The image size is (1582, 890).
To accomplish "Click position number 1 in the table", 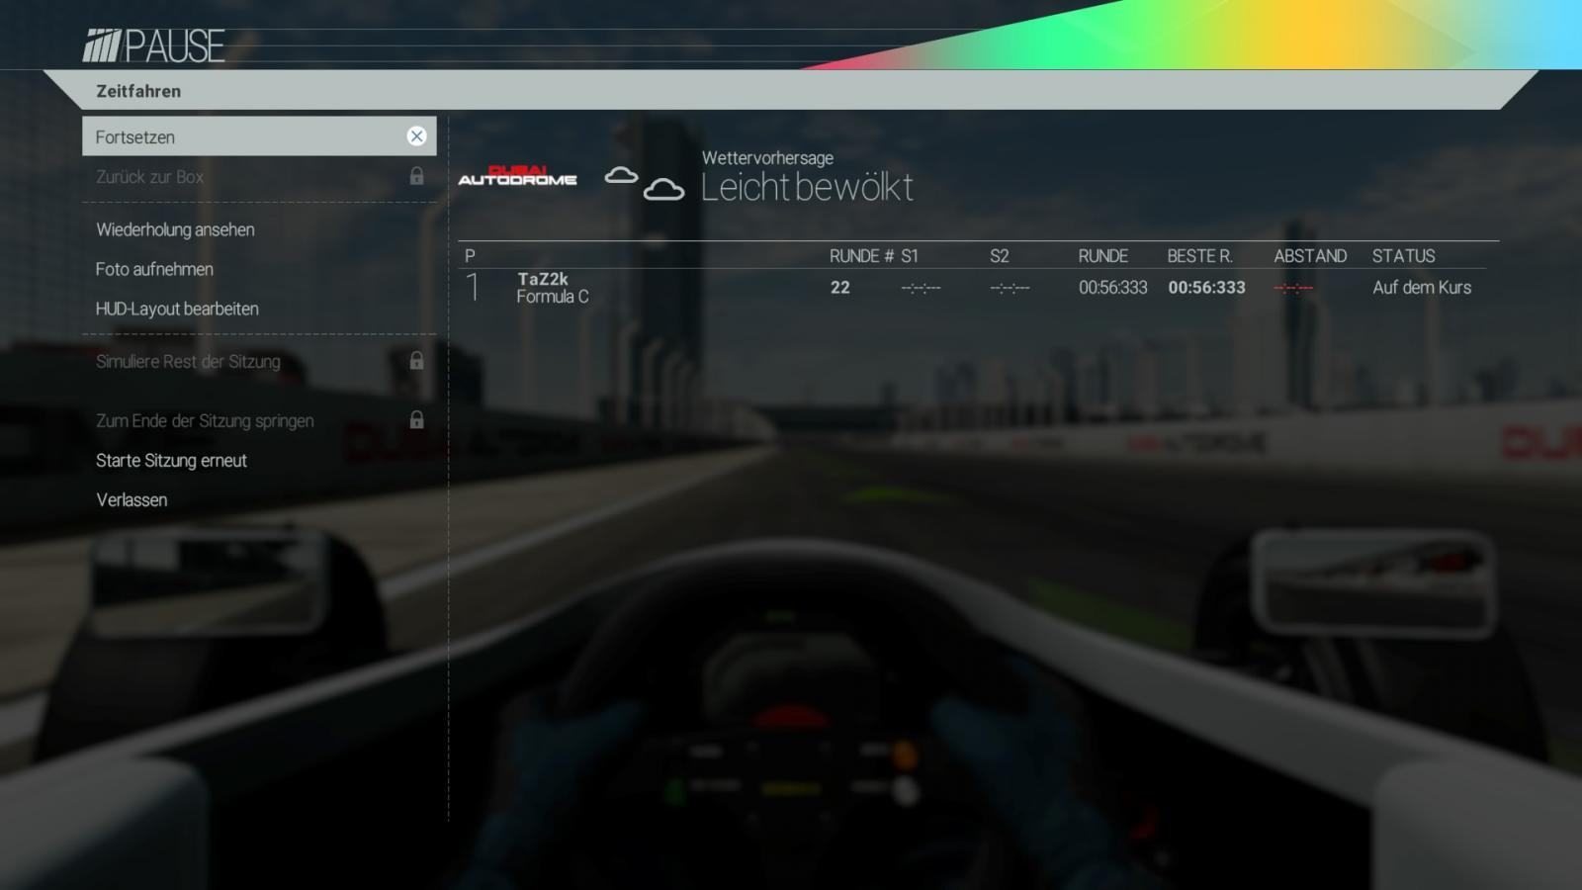I will 473,288.
